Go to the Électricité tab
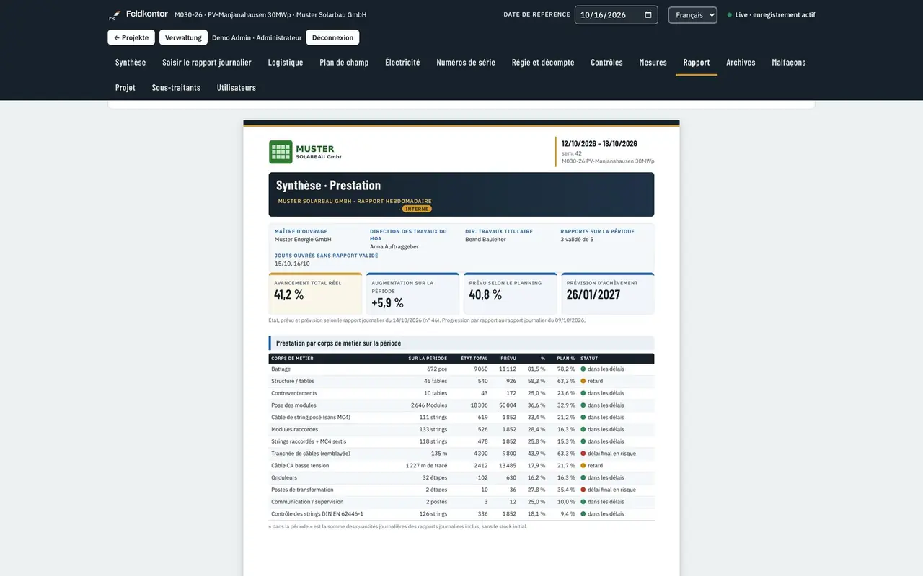 click(x=402, y=63)
